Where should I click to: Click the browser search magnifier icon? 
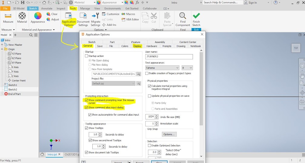click(31, 35)
